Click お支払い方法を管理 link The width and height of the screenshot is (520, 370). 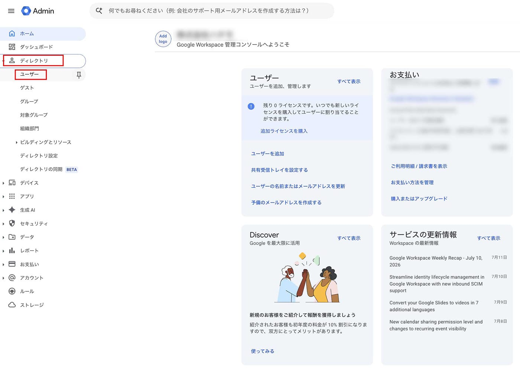click(412, 183)
